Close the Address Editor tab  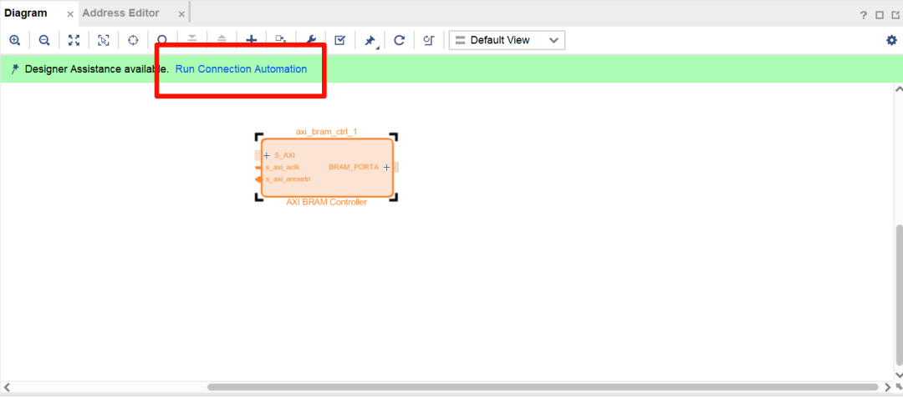tap(181, 14)
